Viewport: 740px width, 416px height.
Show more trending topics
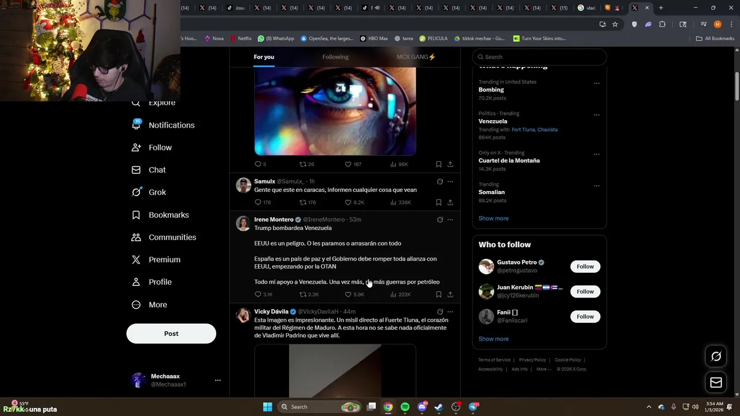click(x=493, y=218)
